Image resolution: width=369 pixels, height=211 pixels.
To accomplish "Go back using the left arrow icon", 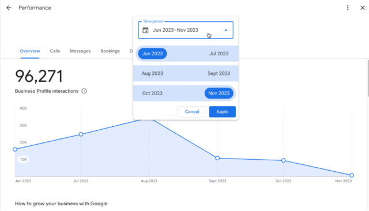I will tap(9, 7).
